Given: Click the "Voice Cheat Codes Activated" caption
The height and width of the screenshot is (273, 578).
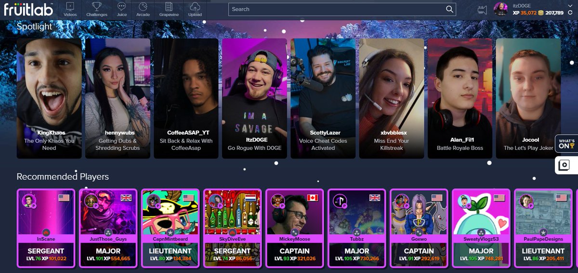Looking at the screenshot, I should 323,144.
